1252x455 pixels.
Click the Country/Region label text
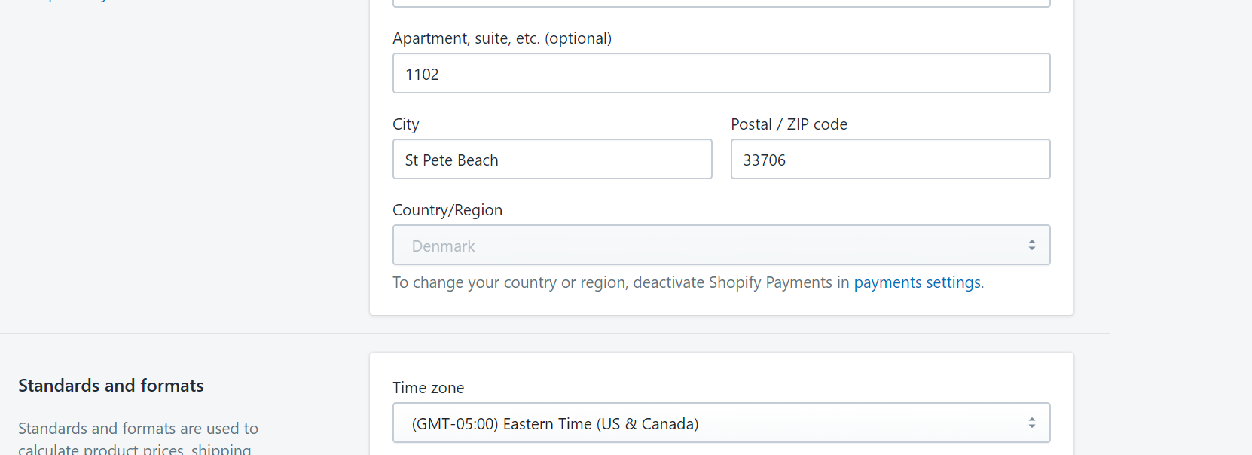(x=447, y=210)
